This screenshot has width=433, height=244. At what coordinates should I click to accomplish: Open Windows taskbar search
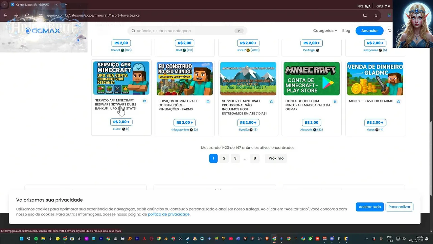tap(29, 239)
